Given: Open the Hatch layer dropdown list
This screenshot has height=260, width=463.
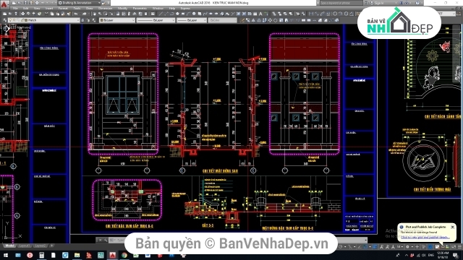Looking at the screenshot, I should pyautogui.click(x=78, y=20).
